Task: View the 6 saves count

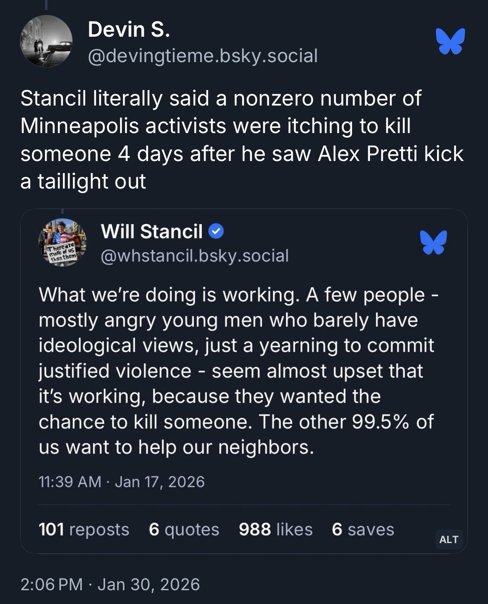Action: click(363, 529)
